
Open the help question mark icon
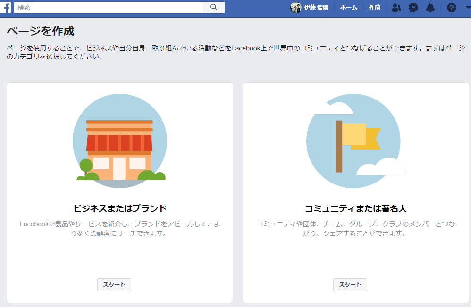[x=452, y=8]
